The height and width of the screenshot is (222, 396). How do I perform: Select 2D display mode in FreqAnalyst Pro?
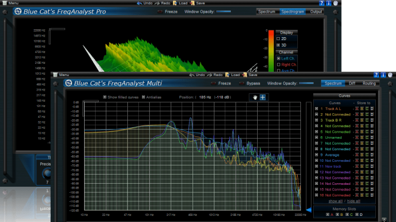coord(278,38)
